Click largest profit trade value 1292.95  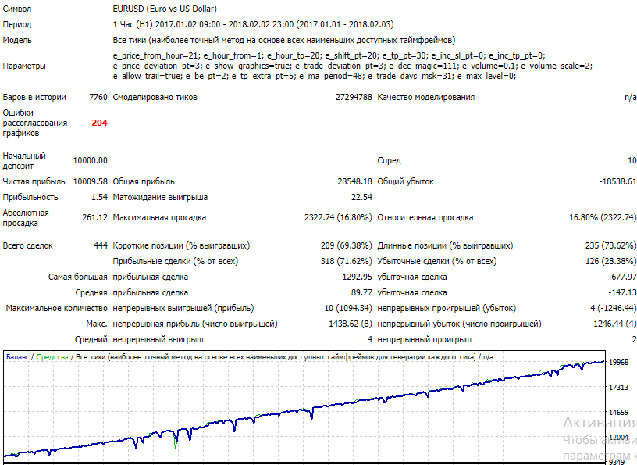coord(357,277)
